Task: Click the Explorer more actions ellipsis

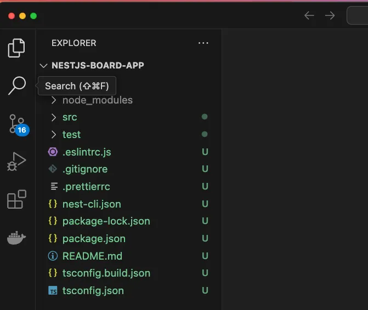Action: click(x=203, y=43)
